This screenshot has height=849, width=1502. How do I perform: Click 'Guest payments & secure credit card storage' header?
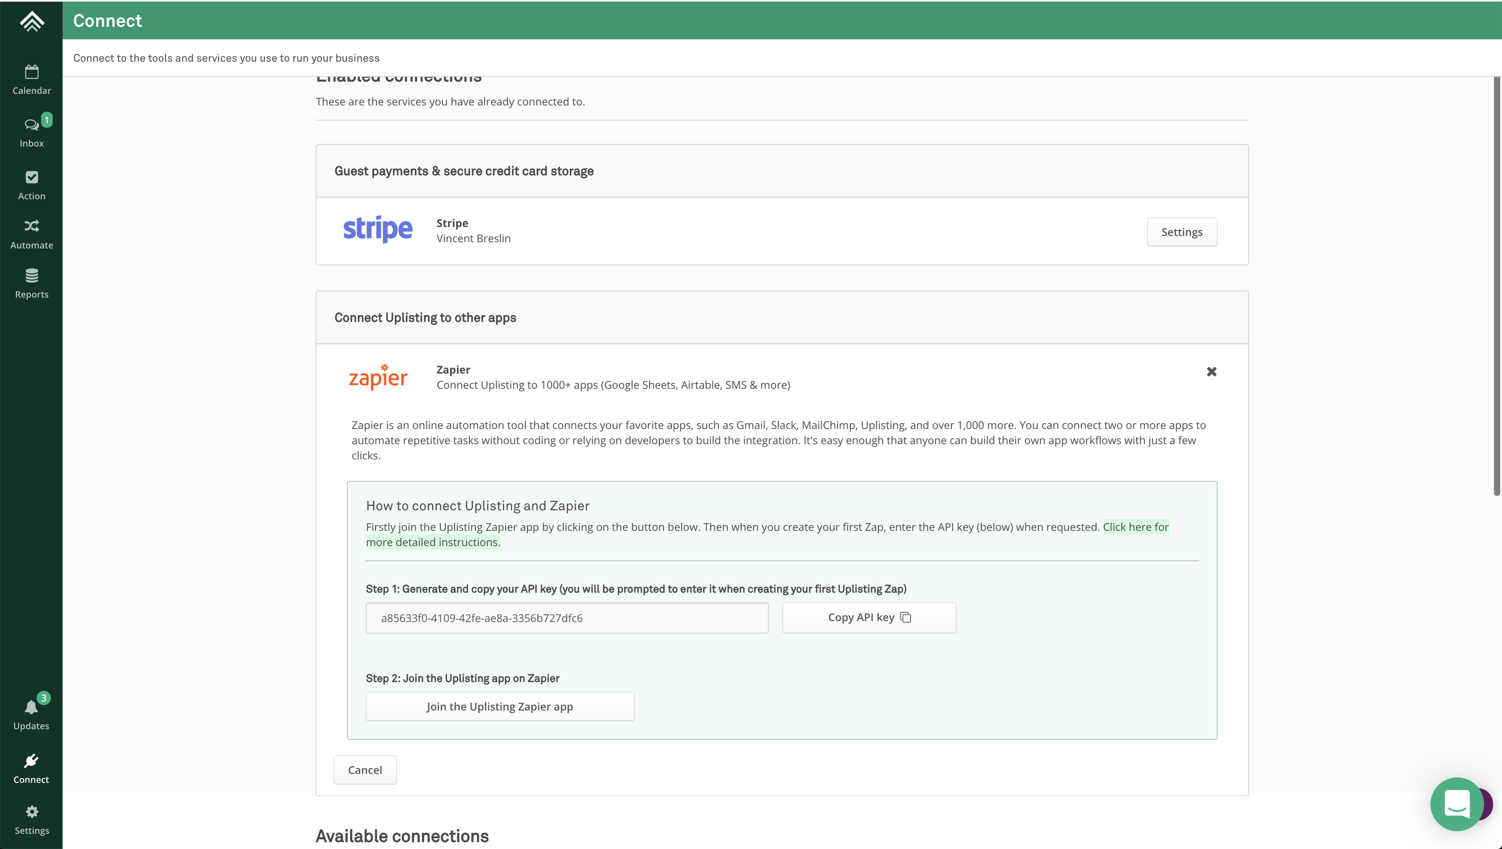tap(464, 172)
